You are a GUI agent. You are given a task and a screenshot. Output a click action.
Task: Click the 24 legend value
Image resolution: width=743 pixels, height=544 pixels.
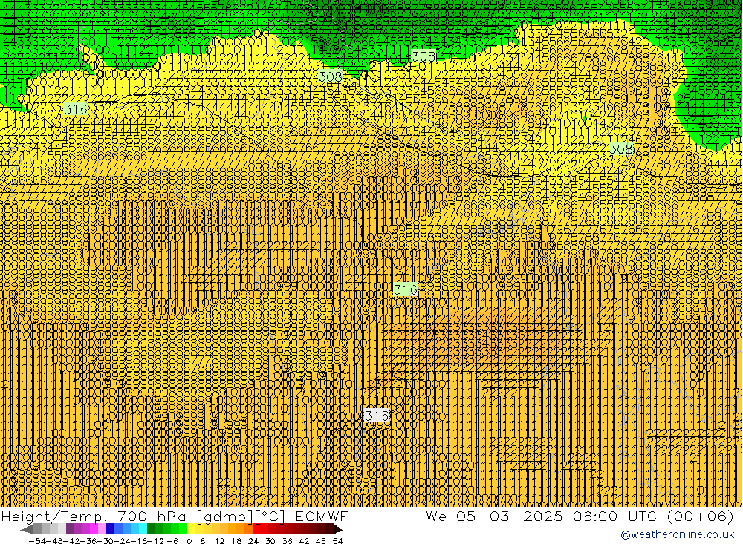pyautogui.click(x=253, y=541)
